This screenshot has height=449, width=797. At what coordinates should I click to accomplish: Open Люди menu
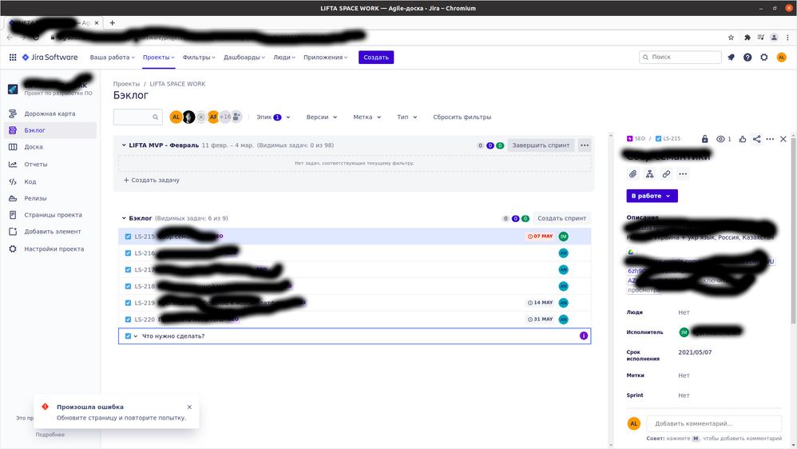point(284,58)
